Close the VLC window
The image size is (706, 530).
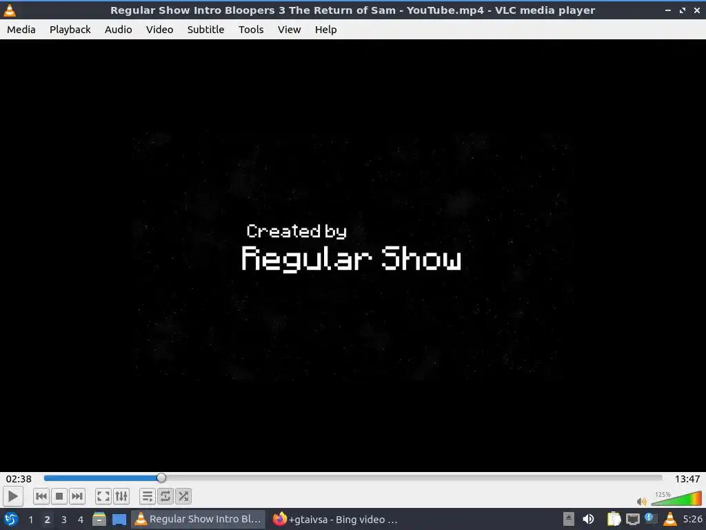[x=696, y=10]
